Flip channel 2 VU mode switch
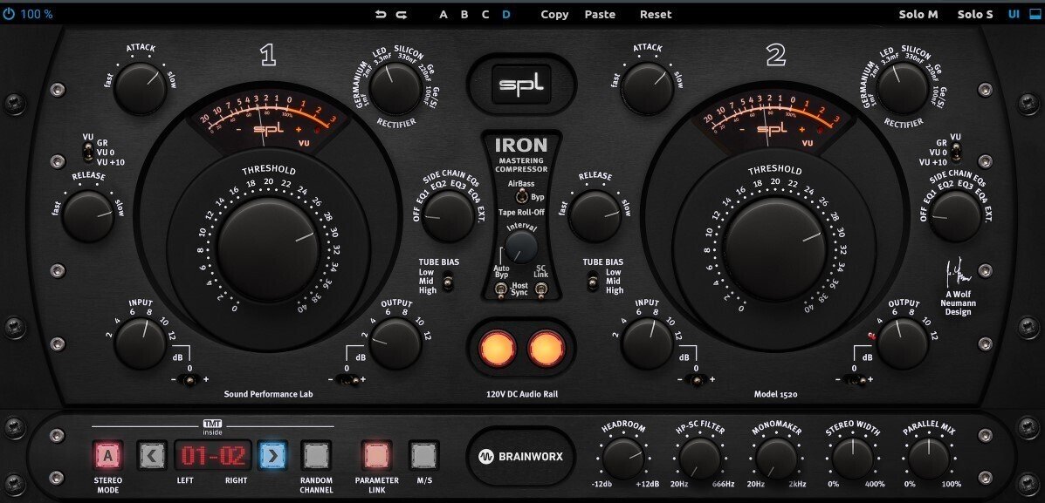The width and height of the screenshot is (1045, 503). pyautogui.click(x=955, y=153)
